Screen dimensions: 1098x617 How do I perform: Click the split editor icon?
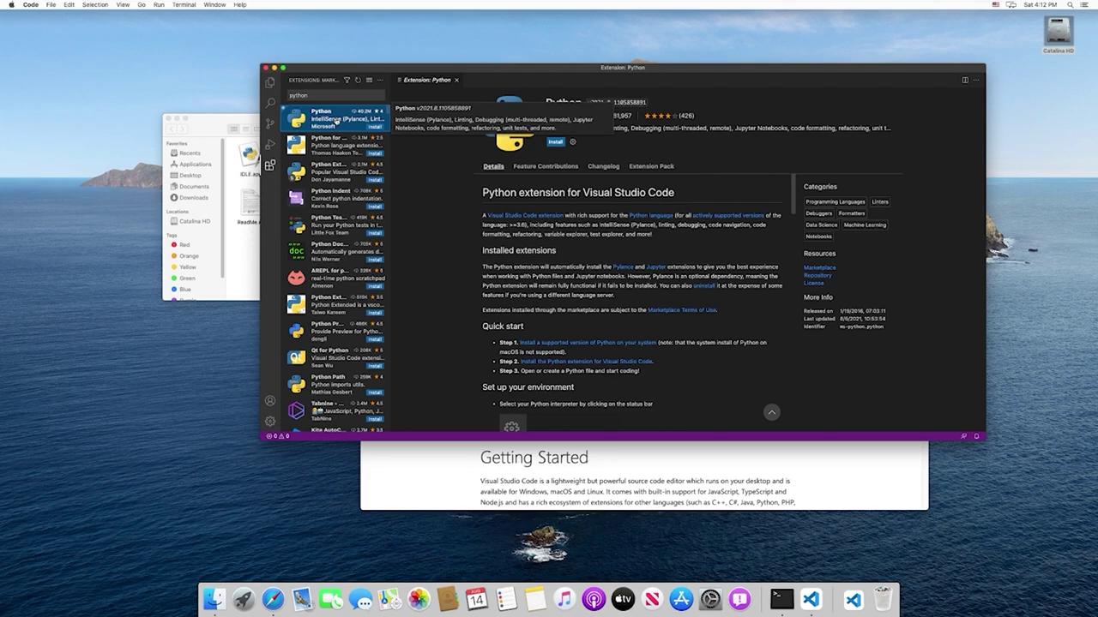[965, 81]
